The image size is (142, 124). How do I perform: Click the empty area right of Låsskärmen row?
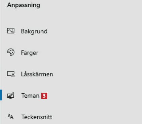(97, 74)
